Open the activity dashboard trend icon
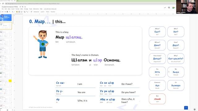The width and height of the screenshot is (198, 111). (165, 8)
